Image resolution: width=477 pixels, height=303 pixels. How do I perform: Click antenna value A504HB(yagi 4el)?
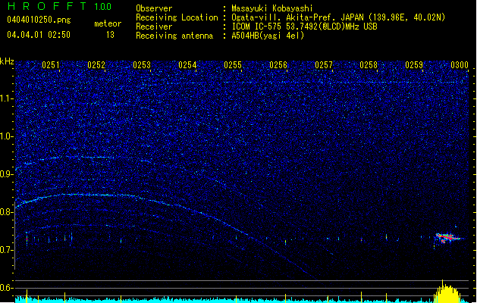coord(268,36)
